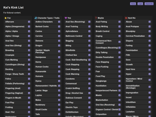Click the Canine entry label
This screenshot has width=156, height=117.
pyautogui.click(x=39, y=31)
